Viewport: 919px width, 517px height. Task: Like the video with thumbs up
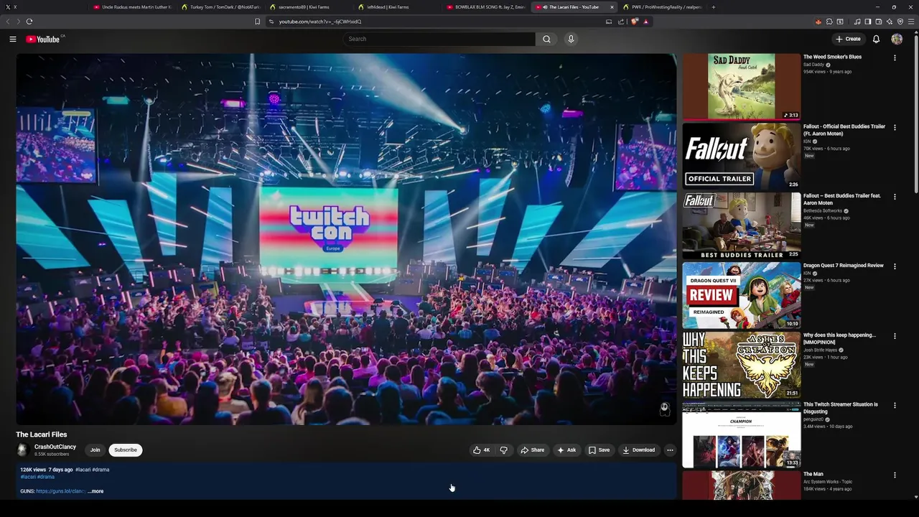[481, 450]
